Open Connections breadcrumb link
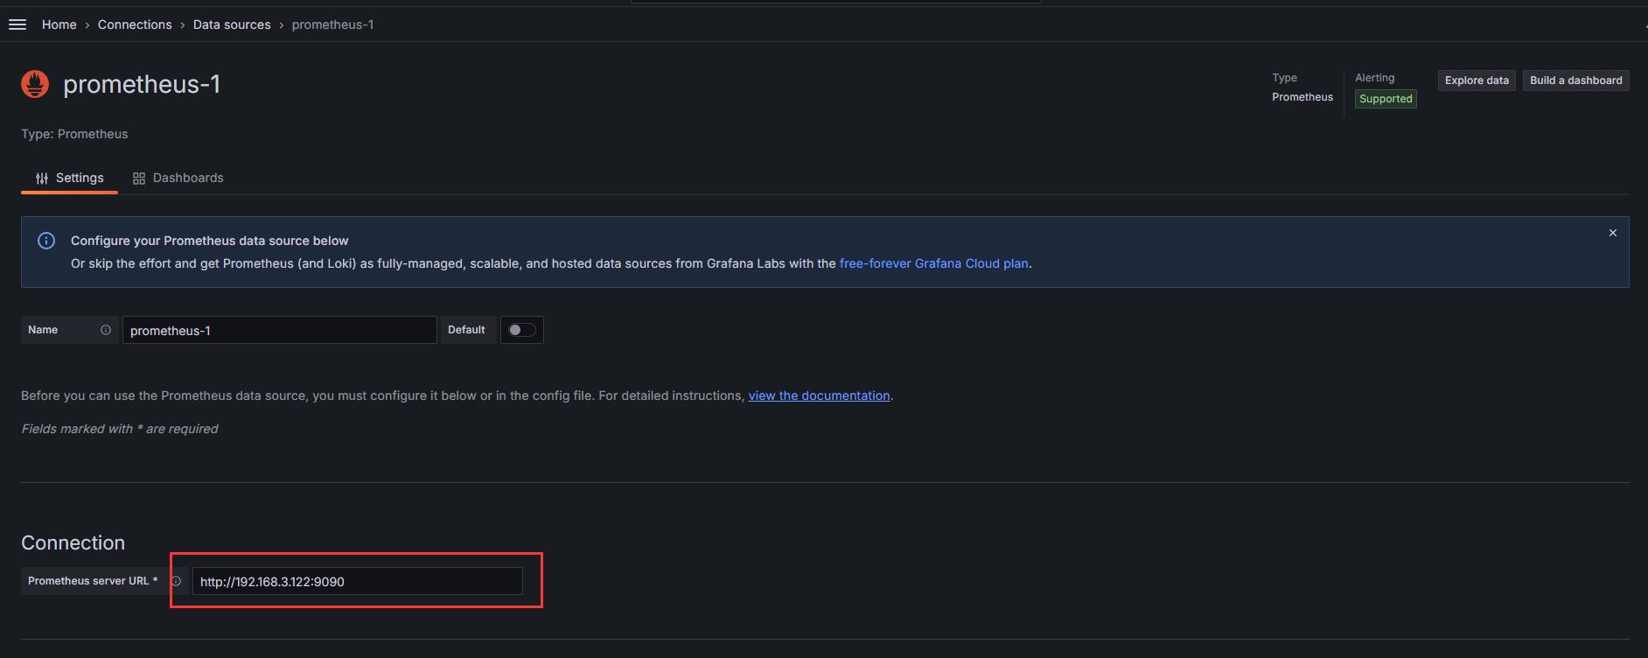 pyautogui.click(x=135, y=24)
